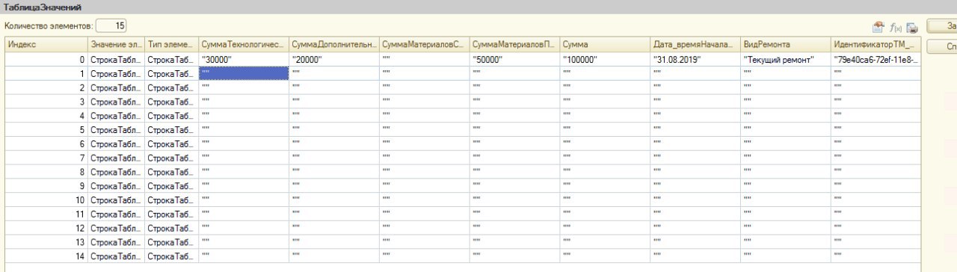This screenshot has width=957, height=272.
Task: Select empty СуммаТехнологичес cell in row 13
Action: pos(244,242)
